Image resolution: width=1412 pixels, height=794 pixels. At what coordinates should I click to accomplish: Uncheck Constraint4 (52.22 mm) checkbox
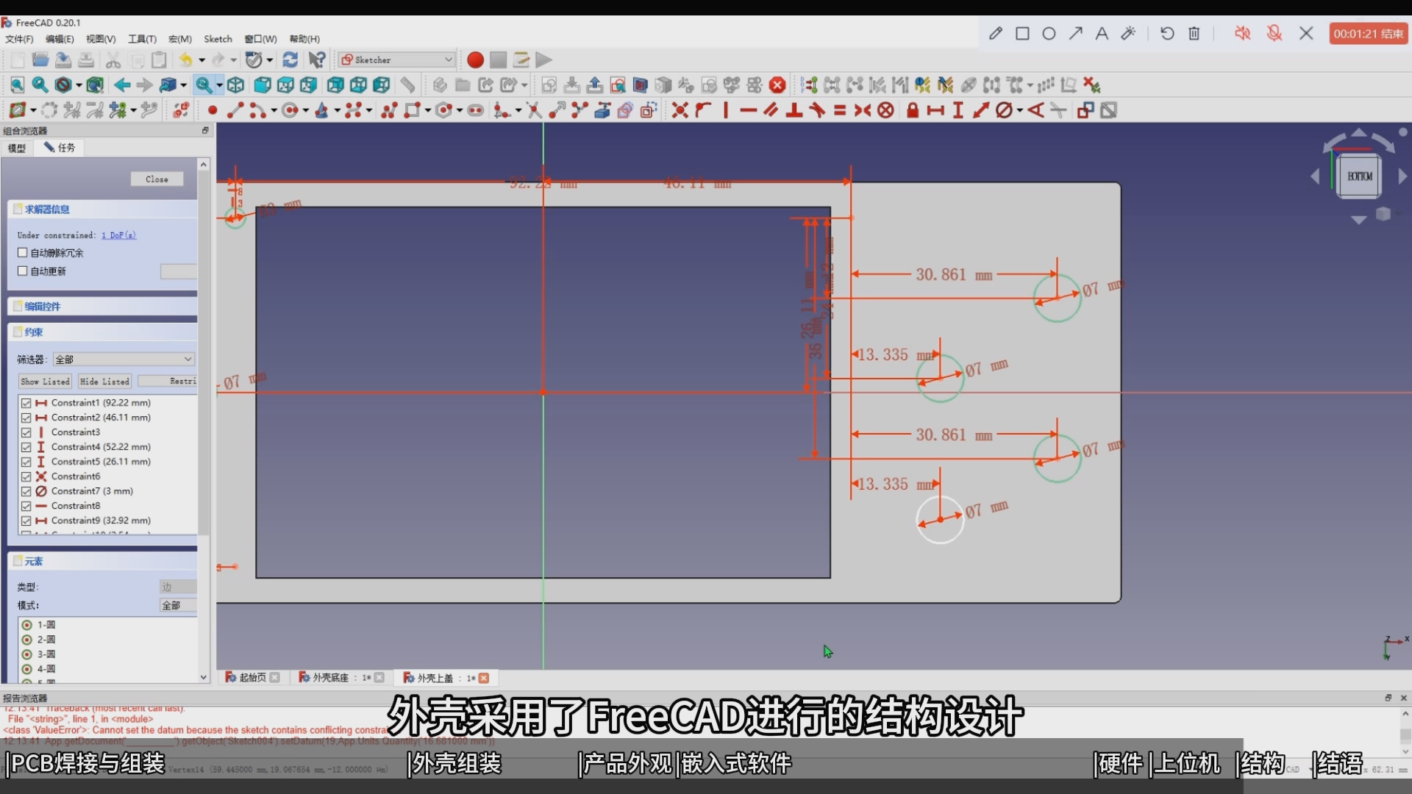point(26,447)
